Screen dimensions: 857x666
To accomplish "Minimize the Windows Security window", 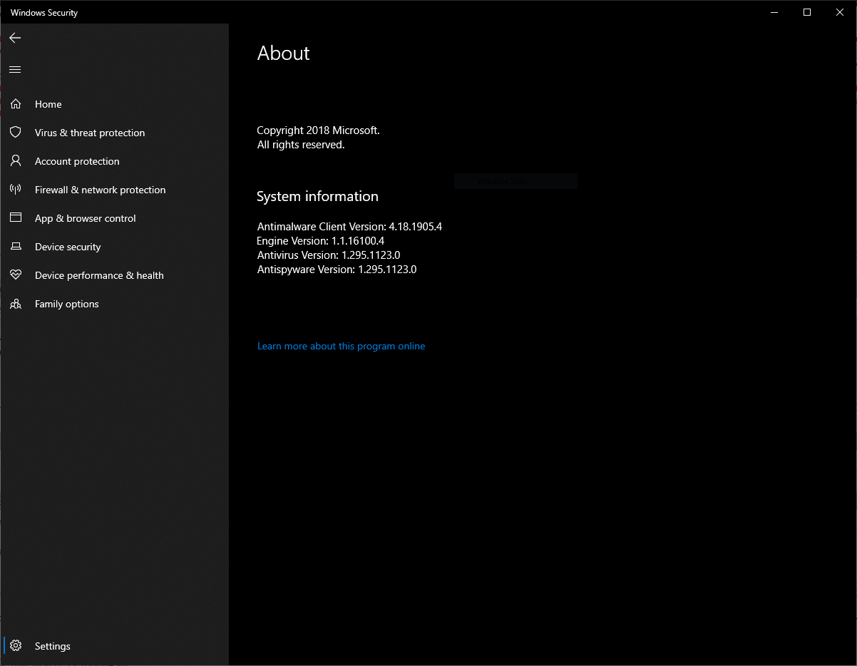I will point(774,12).
